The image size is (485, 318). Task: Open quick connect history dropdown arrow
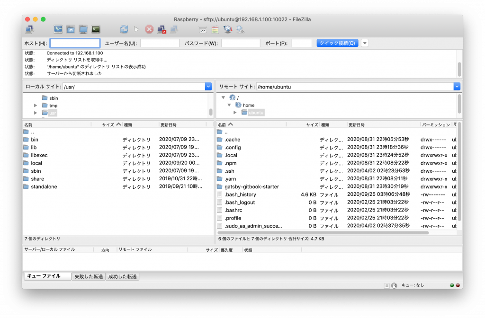pos(365,43)
